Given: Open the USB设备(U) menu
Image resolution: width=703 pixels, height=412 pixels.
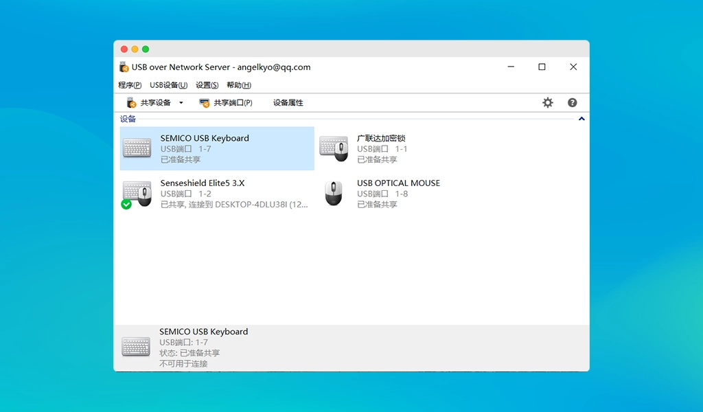Looking at the screenshot, I should [x=168, y=85].
